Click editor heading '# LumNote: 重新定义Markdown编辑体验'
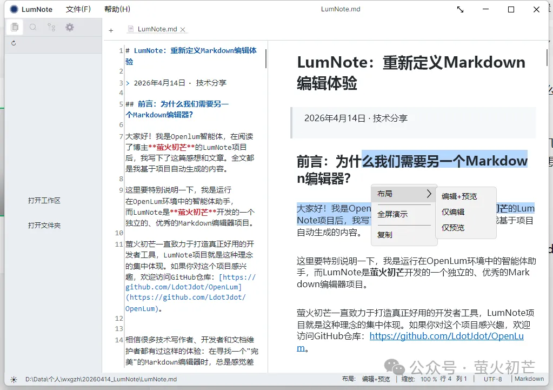553x390 pixels. point(191,56)
